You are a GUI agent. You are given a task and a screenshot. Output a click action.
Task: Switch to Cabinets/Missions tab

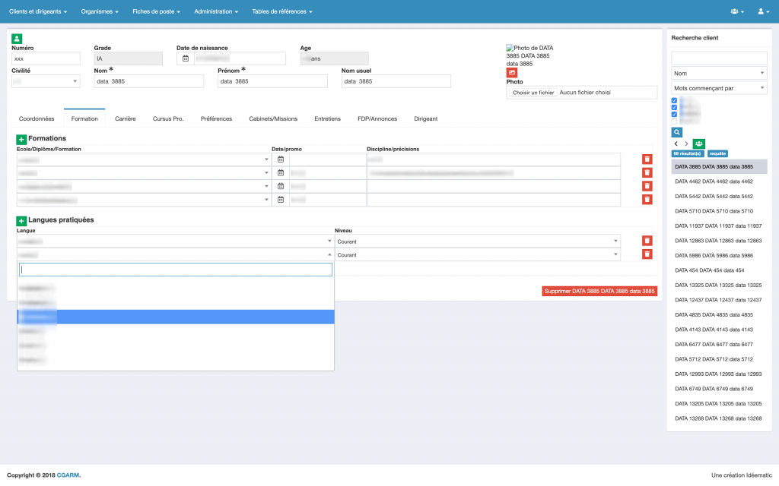[273, 118]
